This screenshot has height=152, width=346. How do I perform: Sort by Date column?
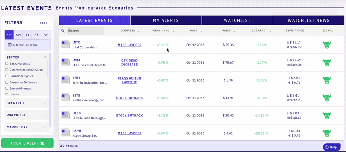[196, 31]
